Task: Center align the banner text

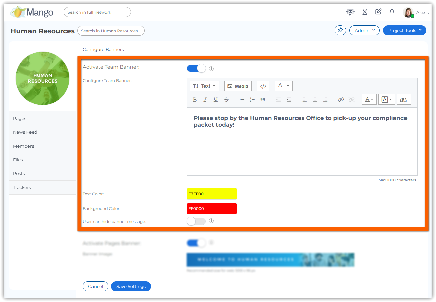Action: tap(315, 100)
